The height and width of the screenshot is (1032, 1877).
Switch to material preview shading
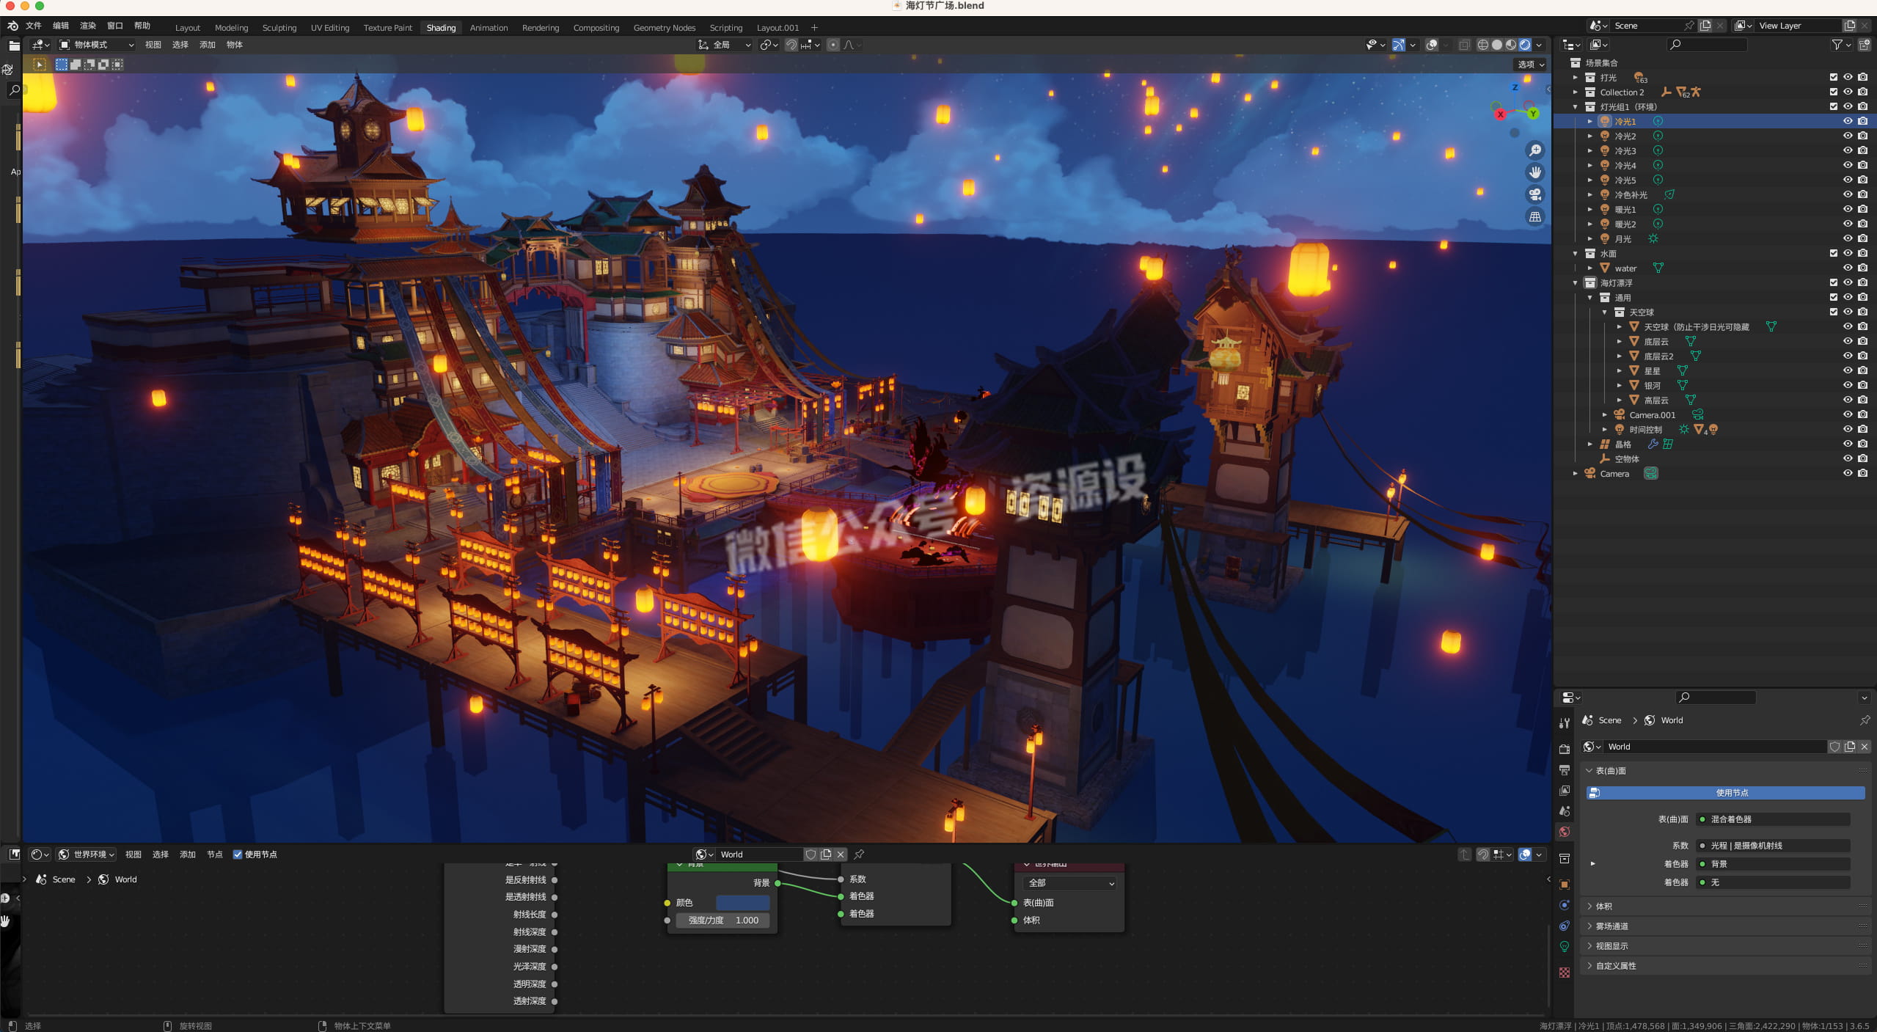pos(1511,45)
